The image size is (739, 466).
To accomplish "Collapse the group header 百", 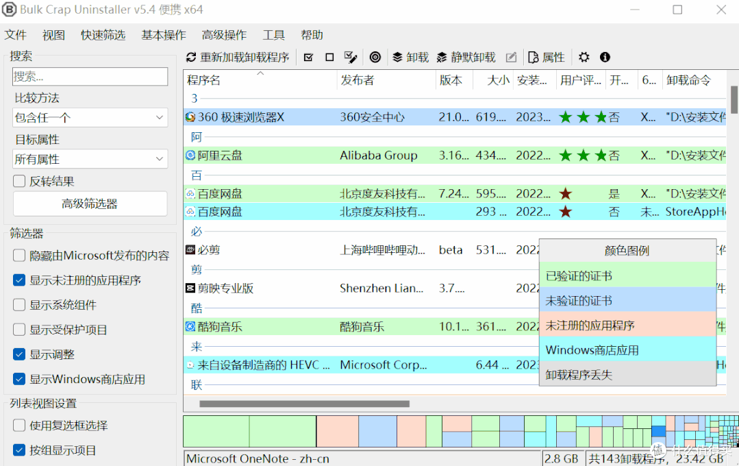I will (x=196, y=175).
